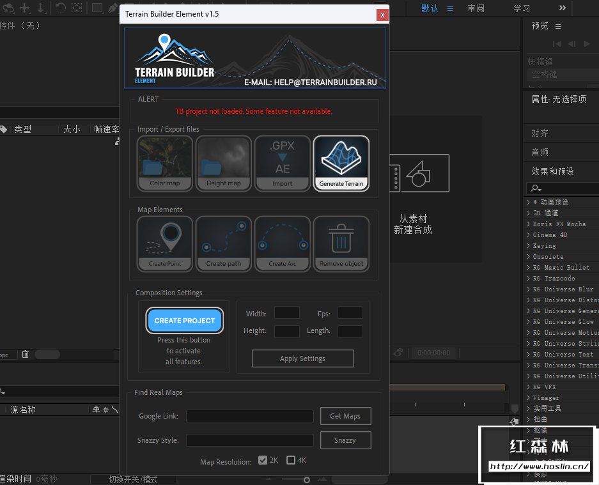This screenshot has width=599, height=485.
Task: Click the Remove object trash tile
Action: click(341, 243)
